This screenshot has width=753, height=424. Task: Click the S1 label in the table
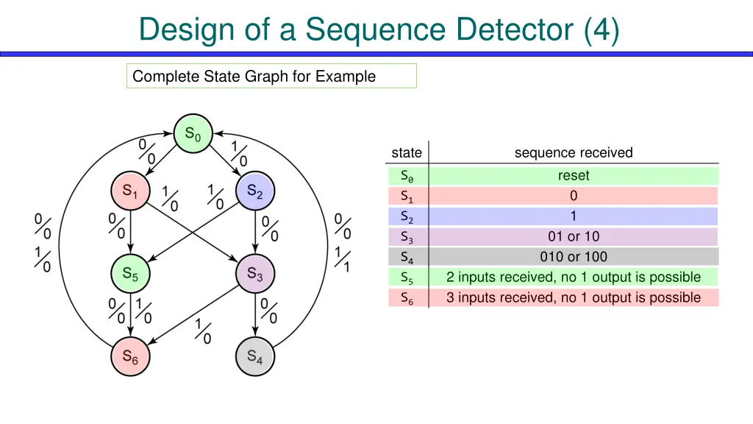407,197
